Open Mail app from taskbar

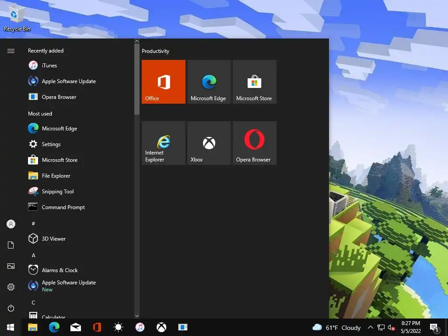tap(75, 327)
